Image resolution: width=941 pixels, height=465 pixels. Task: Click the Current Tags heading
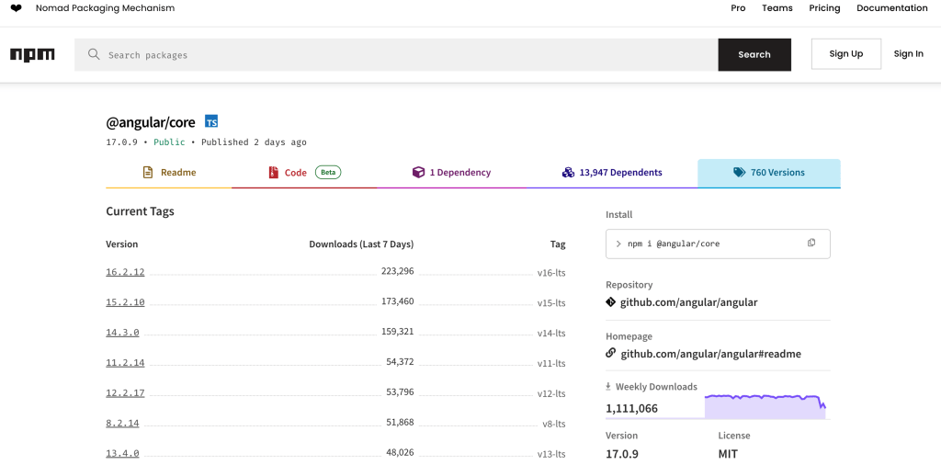141,211
